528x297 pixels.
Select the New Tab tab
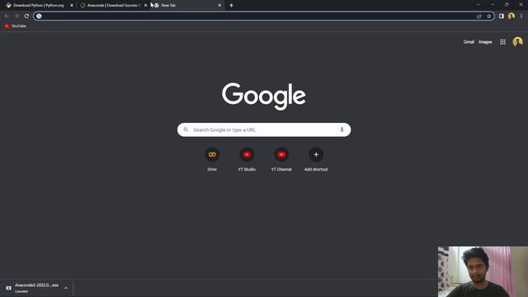pos(186,6)
